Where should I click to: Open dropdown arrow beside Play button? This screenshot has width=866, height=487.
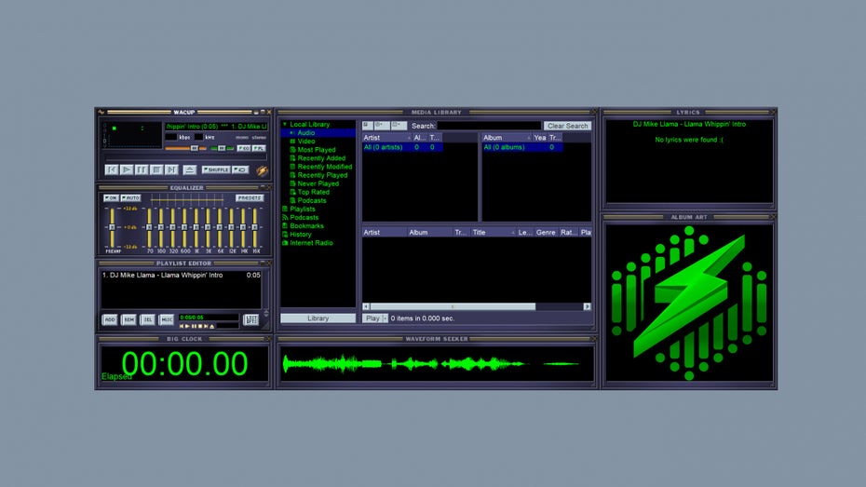(385, 318)
